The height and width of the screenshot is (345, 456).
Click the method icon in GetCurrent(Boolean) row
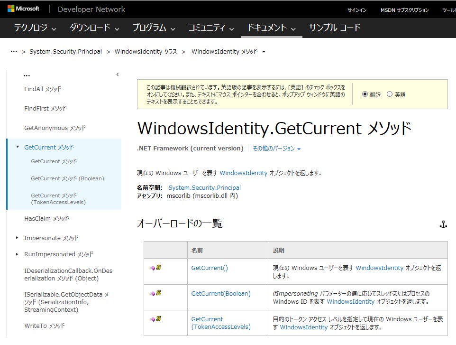click(x=155, y=293)
